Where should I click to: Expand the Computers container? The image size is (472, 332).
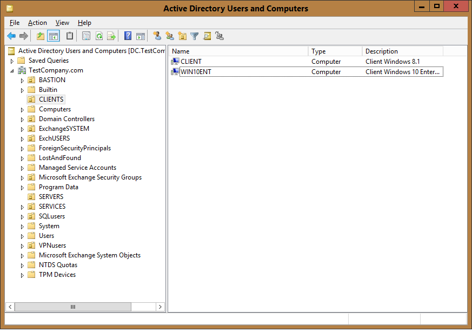click(x=22, y=110)
